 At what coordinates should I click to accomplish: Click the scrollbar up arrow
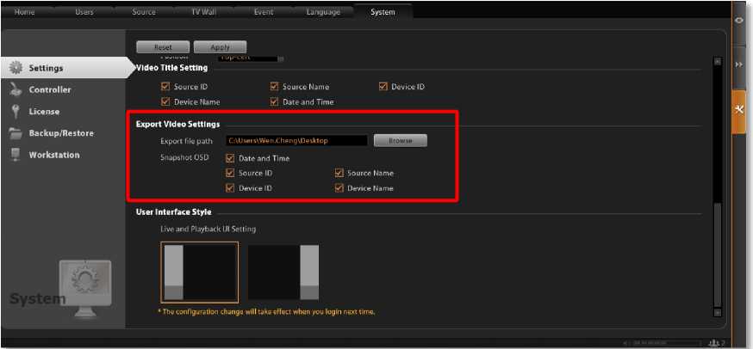coord(717,62)
